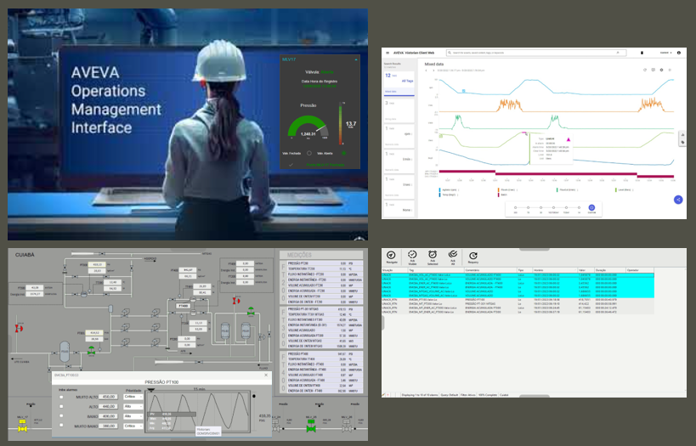Click the Query: Default status bar entry

tap(450, 394)
